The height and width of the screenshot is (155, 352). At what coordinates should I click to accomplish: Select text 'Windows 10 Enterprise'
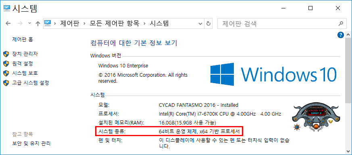123,66
